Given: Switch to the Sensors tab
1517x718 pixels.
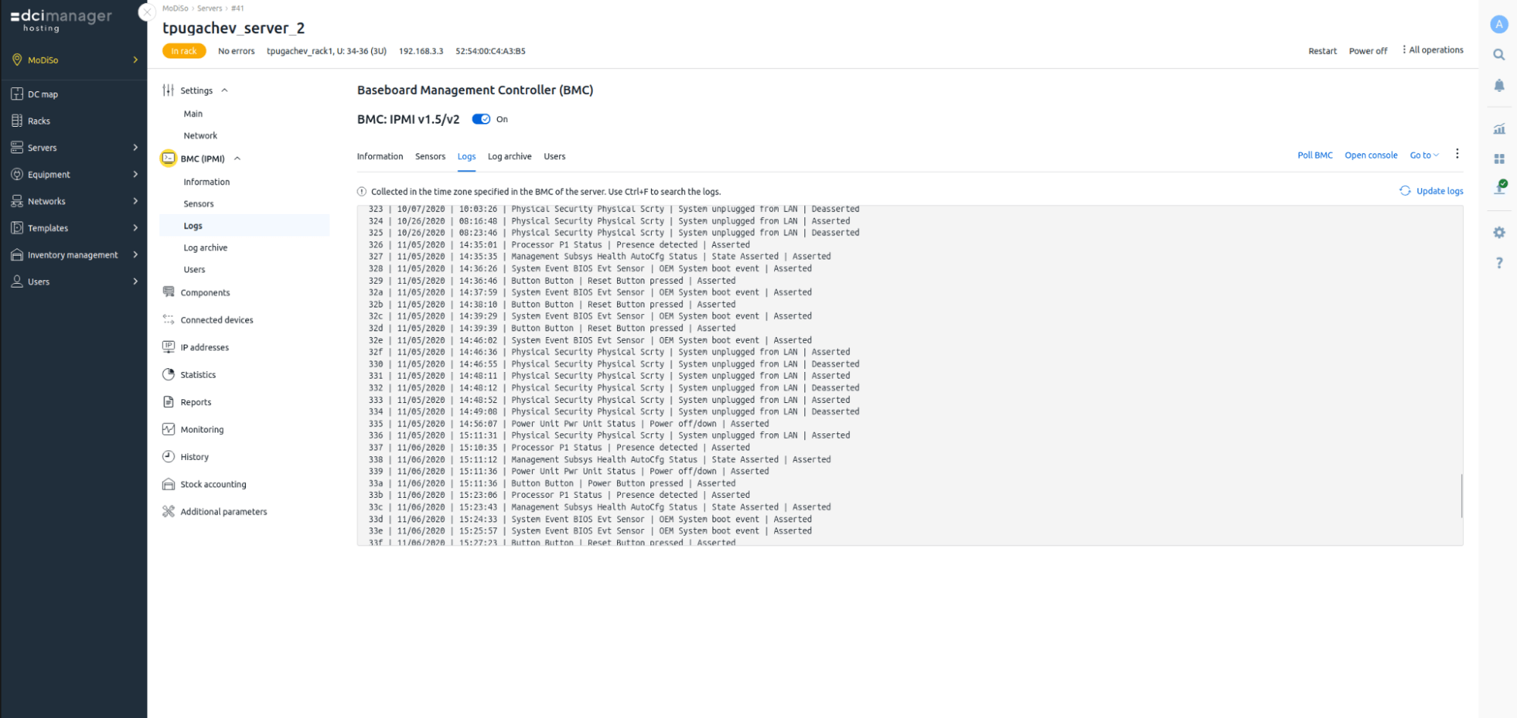Looking at the screenshot, I should pos(430,156).
